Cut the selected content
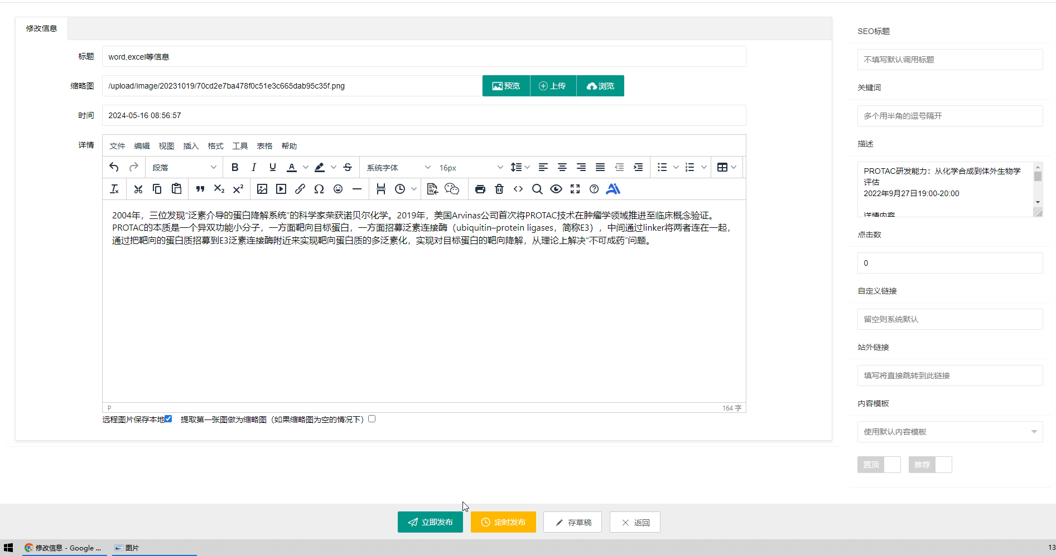Screen dimensions: 1056x556 (x=138, y=189)
